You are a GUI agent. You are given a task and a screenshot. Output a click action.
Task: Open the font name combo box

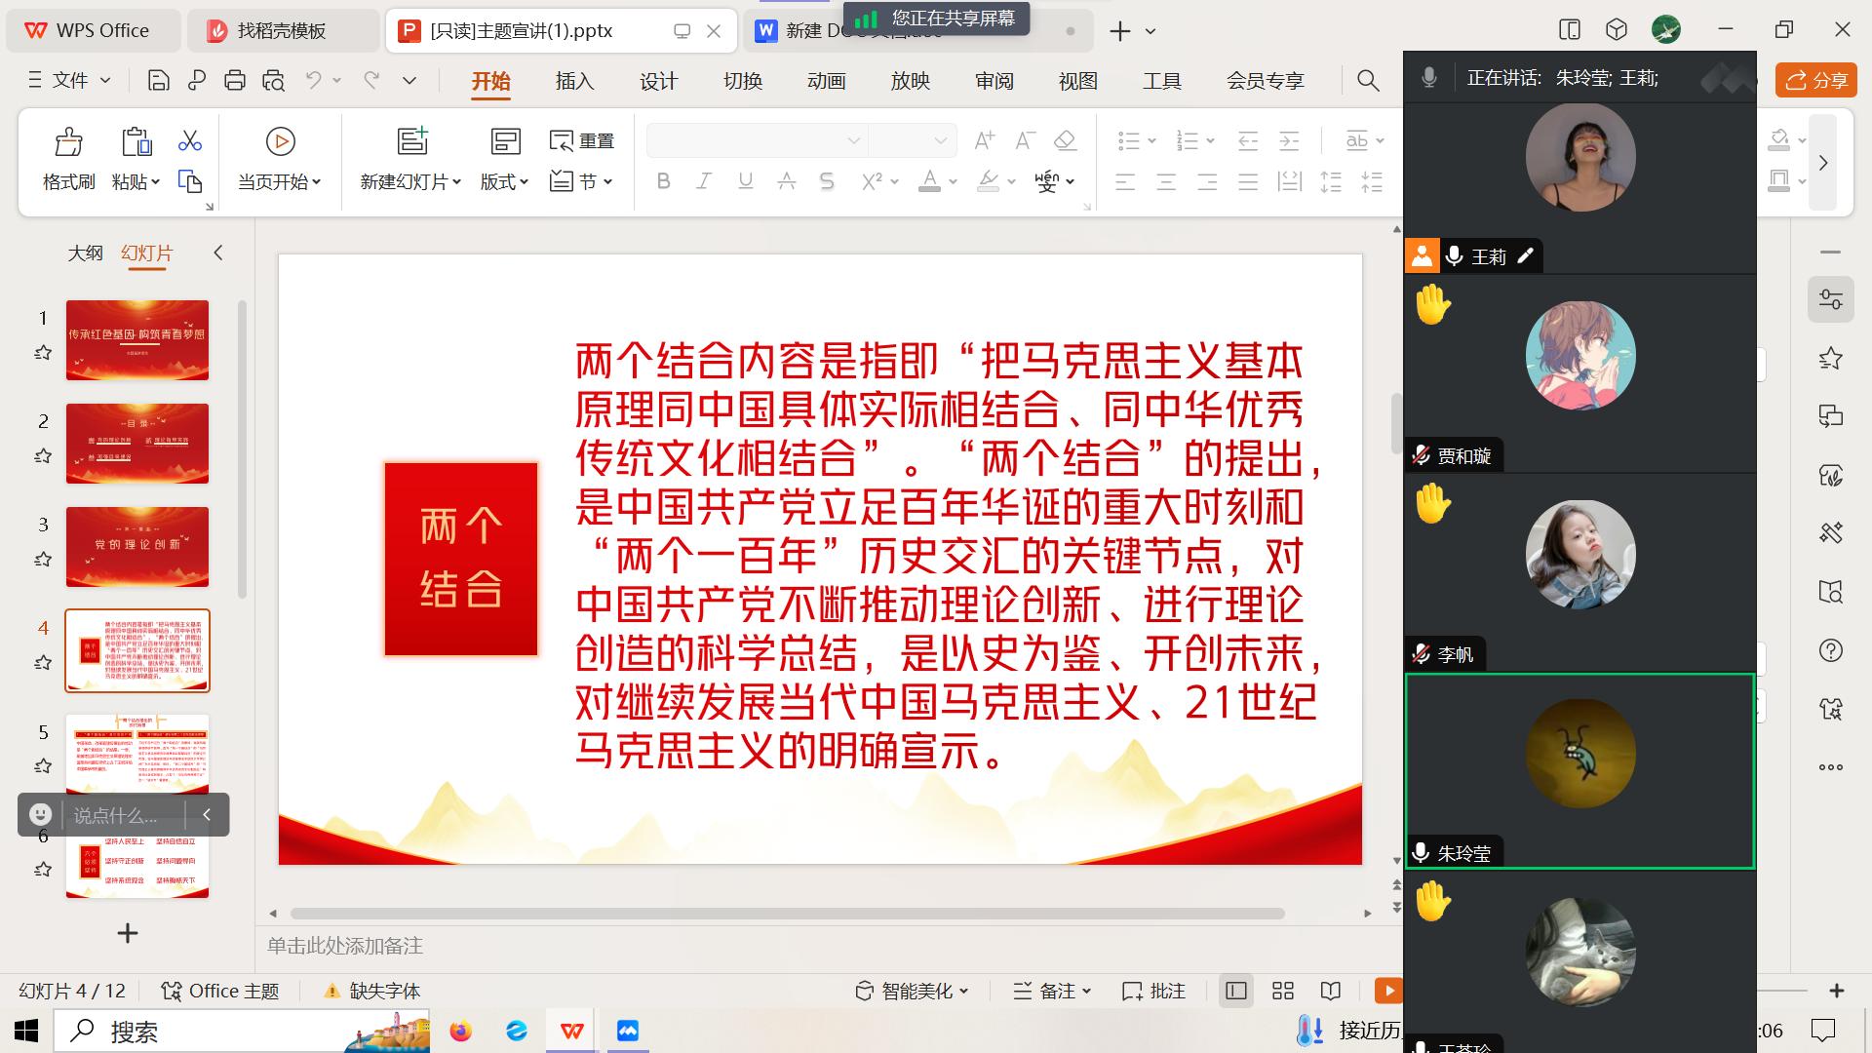tap(756, 141)
